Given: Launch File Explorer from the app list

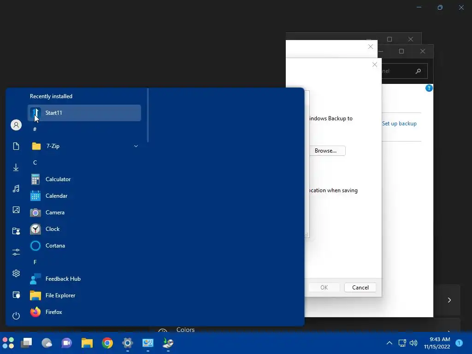Looking at the screenshot, I should 84,295.
